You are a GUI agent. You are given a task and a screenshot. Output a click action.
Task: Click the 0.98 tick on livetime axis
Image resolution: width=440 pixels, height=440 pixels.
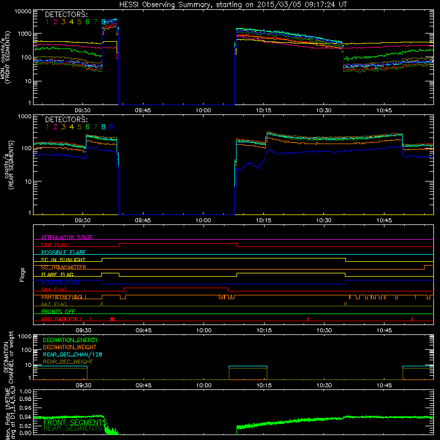25,399
